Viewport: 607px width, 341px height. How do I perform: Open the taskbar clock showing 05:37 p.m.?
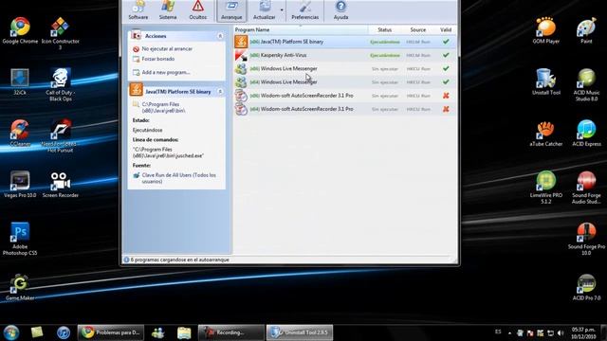(x=583, y=332)
